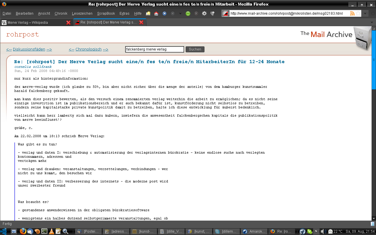Open the Firefox home page button
Image resolution: width=376 pixels, height=235 pixels.
tap(156, 14)
